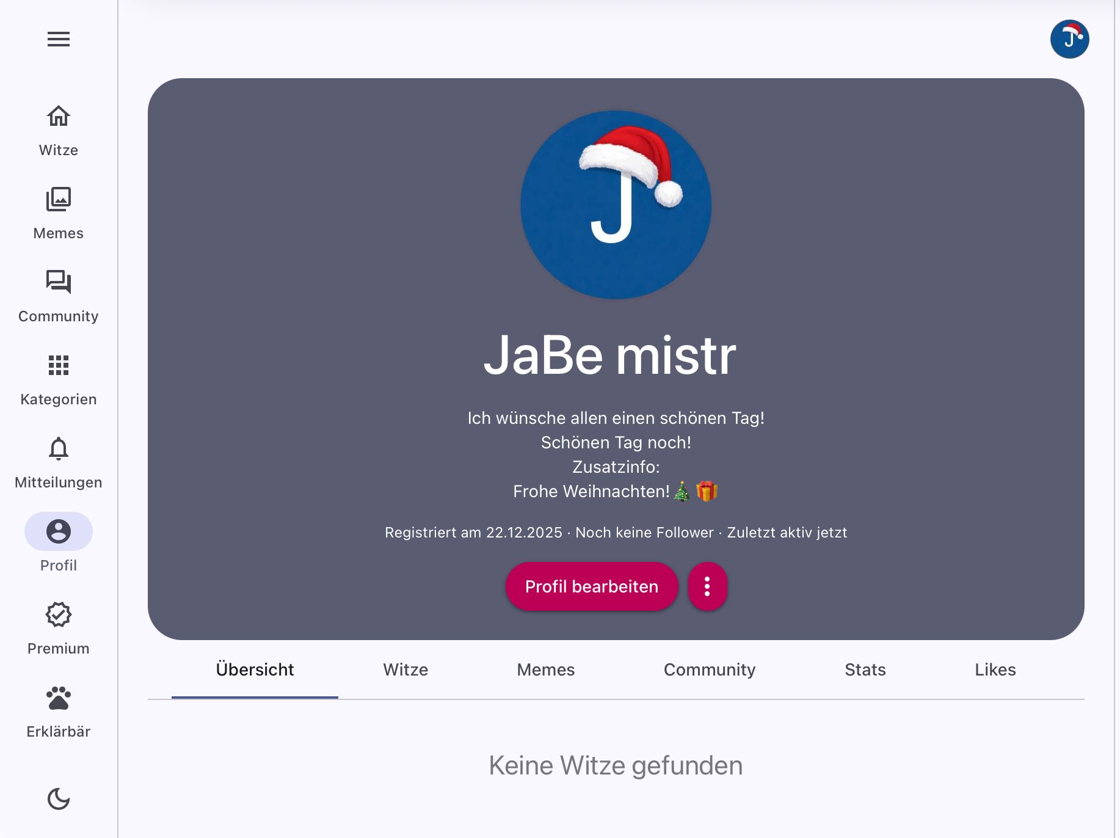Expand the three-dot profile options menu

click(x=707, y=586)
